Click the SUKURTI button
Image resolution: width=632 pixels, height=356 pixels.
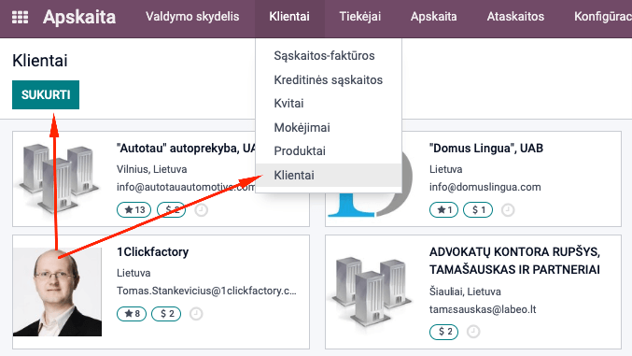[x=46, y=95]
